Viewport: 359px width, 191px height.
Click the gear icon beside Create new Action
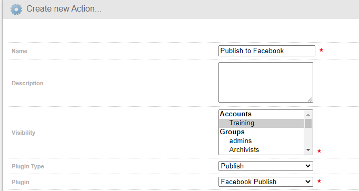[x=16, y=9]
